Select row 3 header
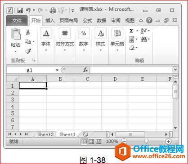Screen dimensions: 188x164 [x=13, y=99]
